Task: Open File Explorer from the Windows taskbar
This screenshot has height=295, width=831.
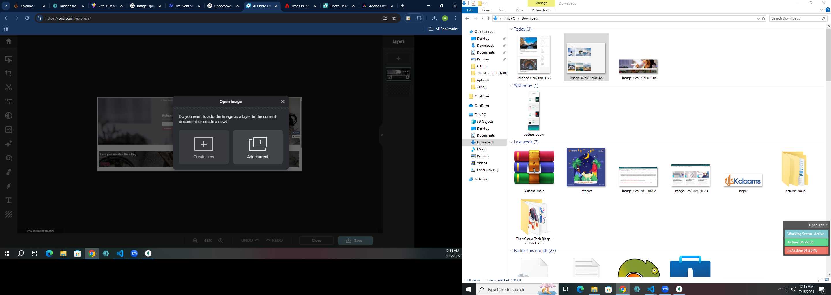Action: click(594, 290)
